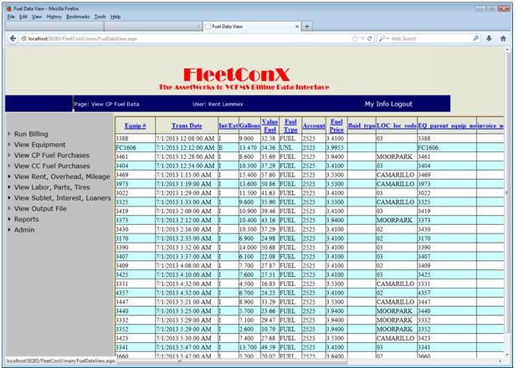This screenshot has width=524, height=368.
Task: Sort by fluid_type column header
Action: pyautogui.click(x=362, y=126)
